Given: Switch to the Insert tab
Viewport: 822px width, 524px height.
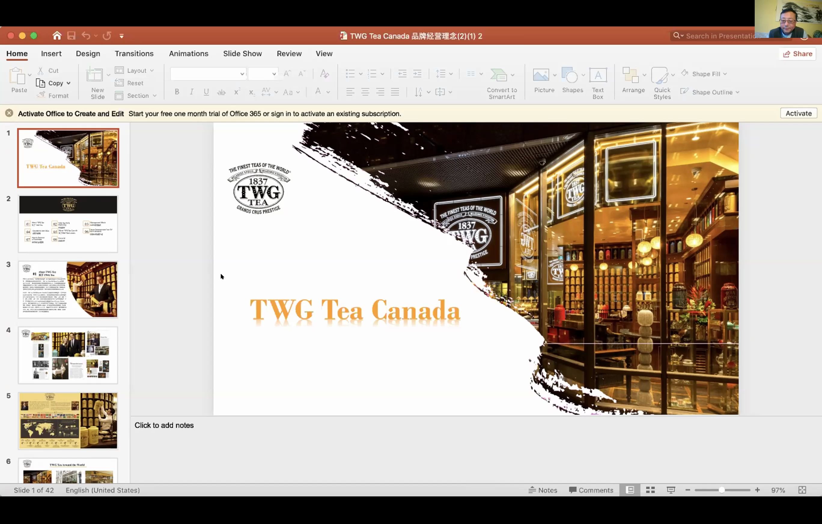Looking at the screenshot, I should click(x=51, y=53).
